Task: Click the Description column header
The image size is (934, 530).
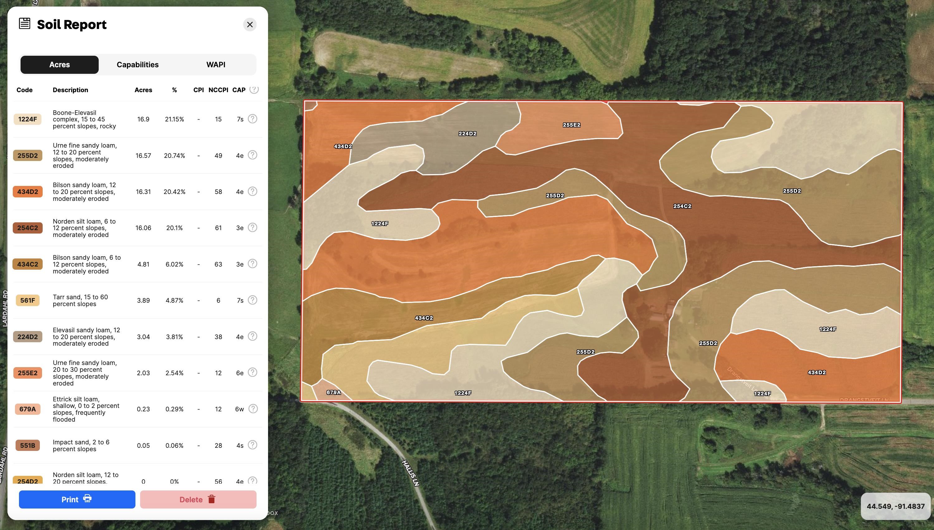Action: tap(70, 90)
